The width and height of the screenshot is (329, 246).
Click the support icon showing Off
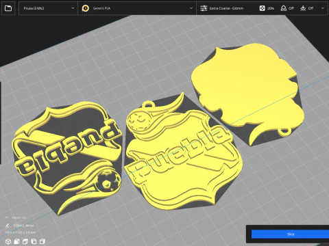(284, 8)
